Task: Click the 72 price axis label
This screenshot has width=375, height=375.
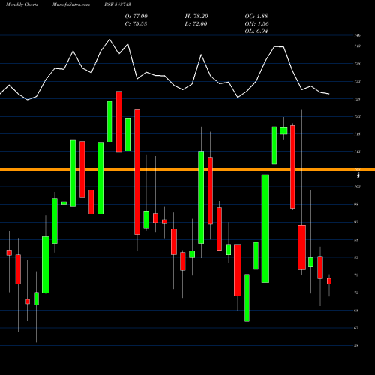Action: (x=356, y=292)
